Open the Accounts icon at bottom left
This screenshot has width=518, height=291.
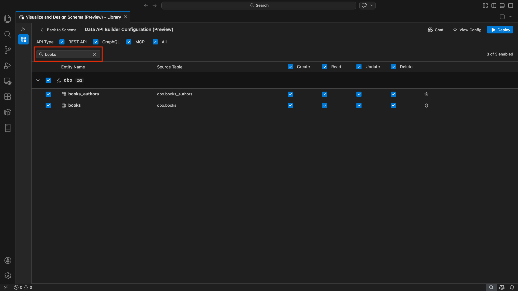point(8,260)
